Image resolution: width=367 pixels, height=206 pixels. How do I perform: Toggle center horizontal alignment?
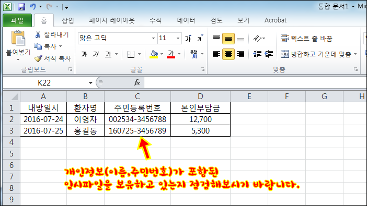pyautogui.click(x=228, y=54)
